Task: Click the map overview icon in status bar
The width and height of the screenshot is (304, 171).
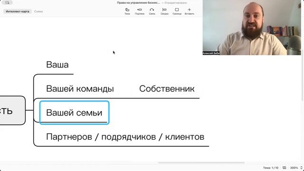Action: point(284,168)
